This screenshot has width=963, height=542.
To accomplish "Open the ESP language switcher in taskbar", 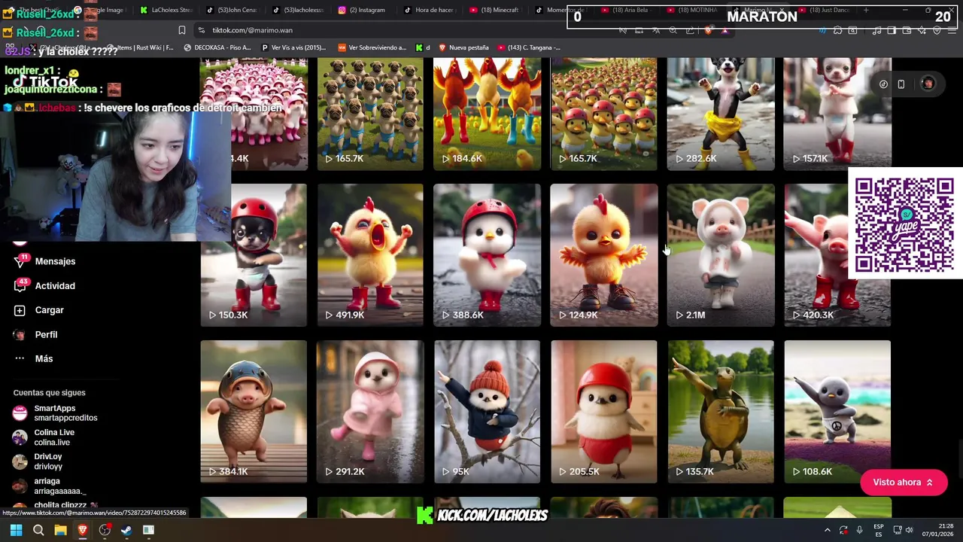I will coord(879,530).
